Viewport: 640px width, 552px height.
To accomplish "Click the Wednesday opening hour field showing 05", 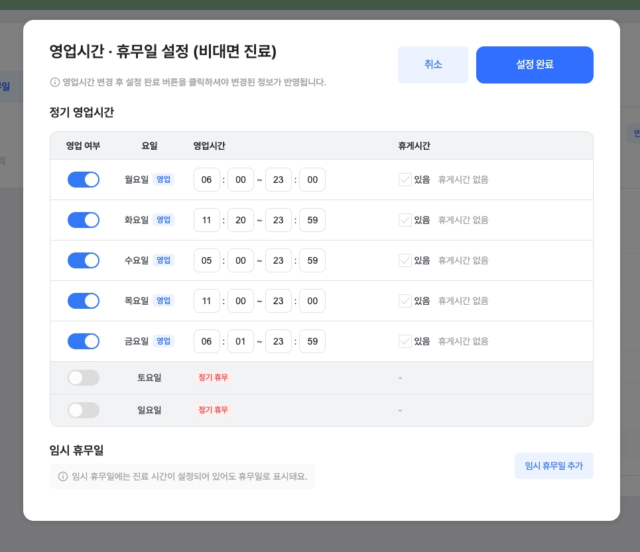I will (207, 260).
